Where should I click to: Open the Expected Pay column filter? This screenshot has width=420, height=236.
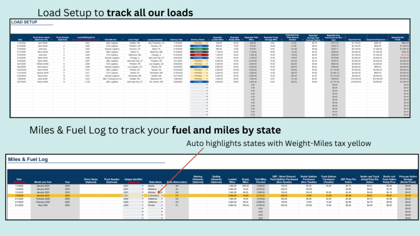point(365,40)
